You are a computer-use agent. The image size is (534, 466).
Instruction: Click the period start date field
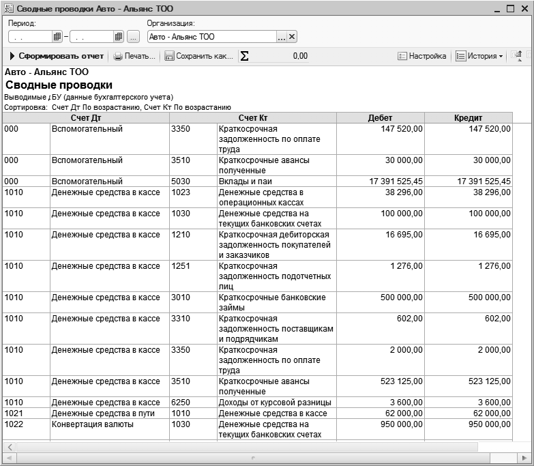(31, 37)
